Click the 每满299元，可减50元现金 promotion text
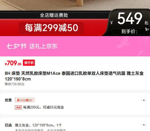150x131 pixels. point(44,107)
